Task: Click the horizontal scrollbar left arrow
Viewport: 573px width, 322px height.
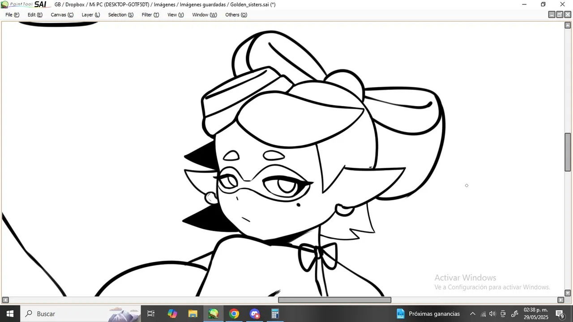Action: point(5,300)
